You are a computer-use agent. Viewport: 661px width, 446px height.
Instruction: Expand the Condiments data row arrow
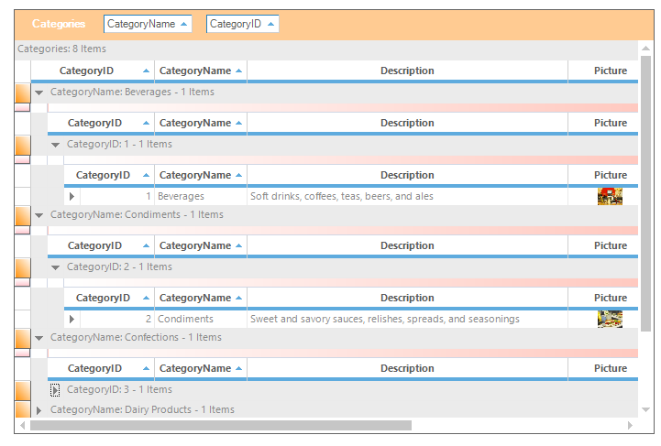[x=72, y=320]
